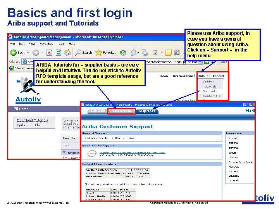279x209 pixels.
Task: Click the Download Tutorials link
Action: 33,120
